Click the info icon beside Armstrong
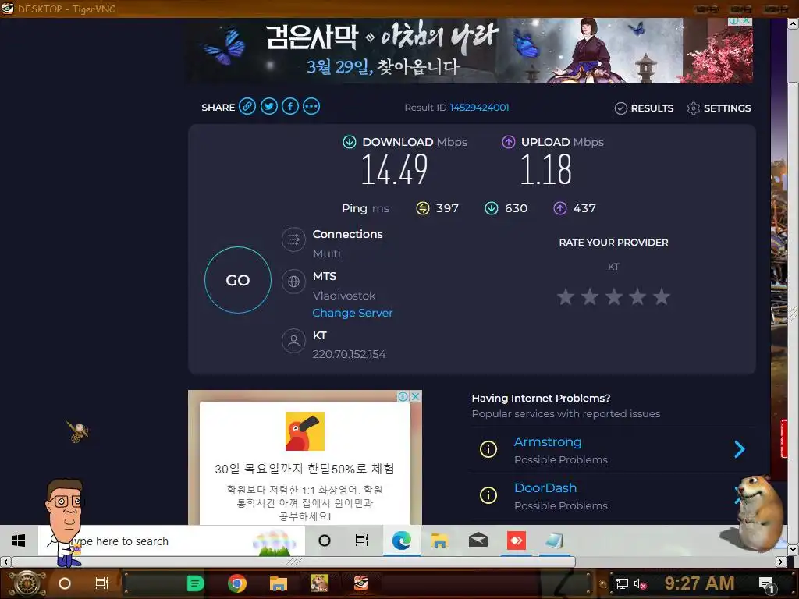799x599 pixels. [488, 449]
